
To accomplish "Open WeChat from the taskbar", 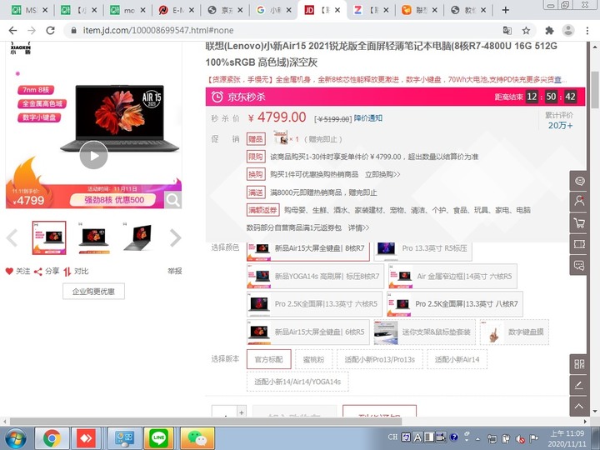I will click(197, 438).
